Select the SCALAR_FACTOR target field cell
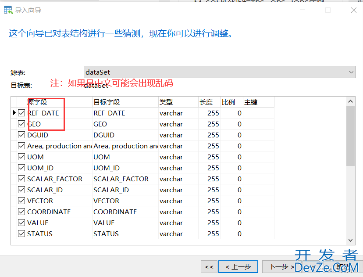The width and height of the screenshot is (363, 277). pyautogui.click(x=125, y=179)
